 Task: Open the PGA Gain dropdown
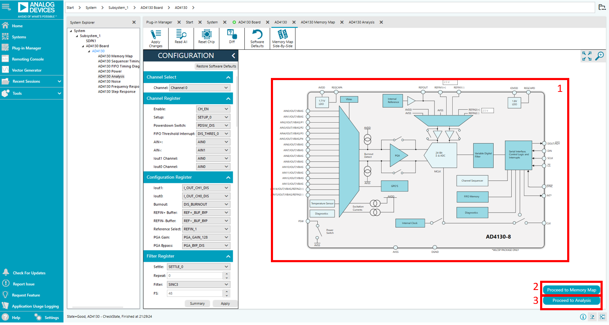206,237
